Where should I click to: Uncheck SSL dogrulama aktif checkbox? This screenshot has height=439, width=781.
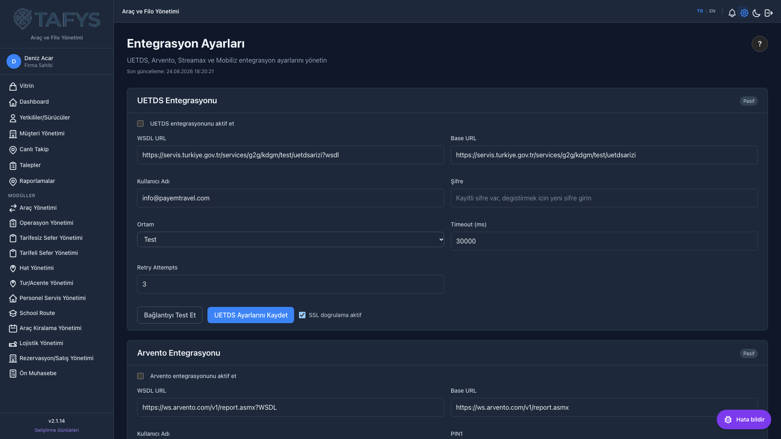pos(302,315)
